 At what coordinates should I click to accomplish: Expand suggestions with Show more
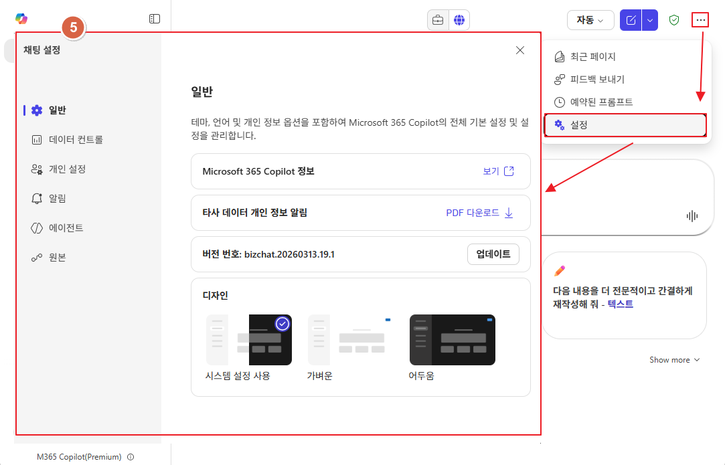point(675,360)
